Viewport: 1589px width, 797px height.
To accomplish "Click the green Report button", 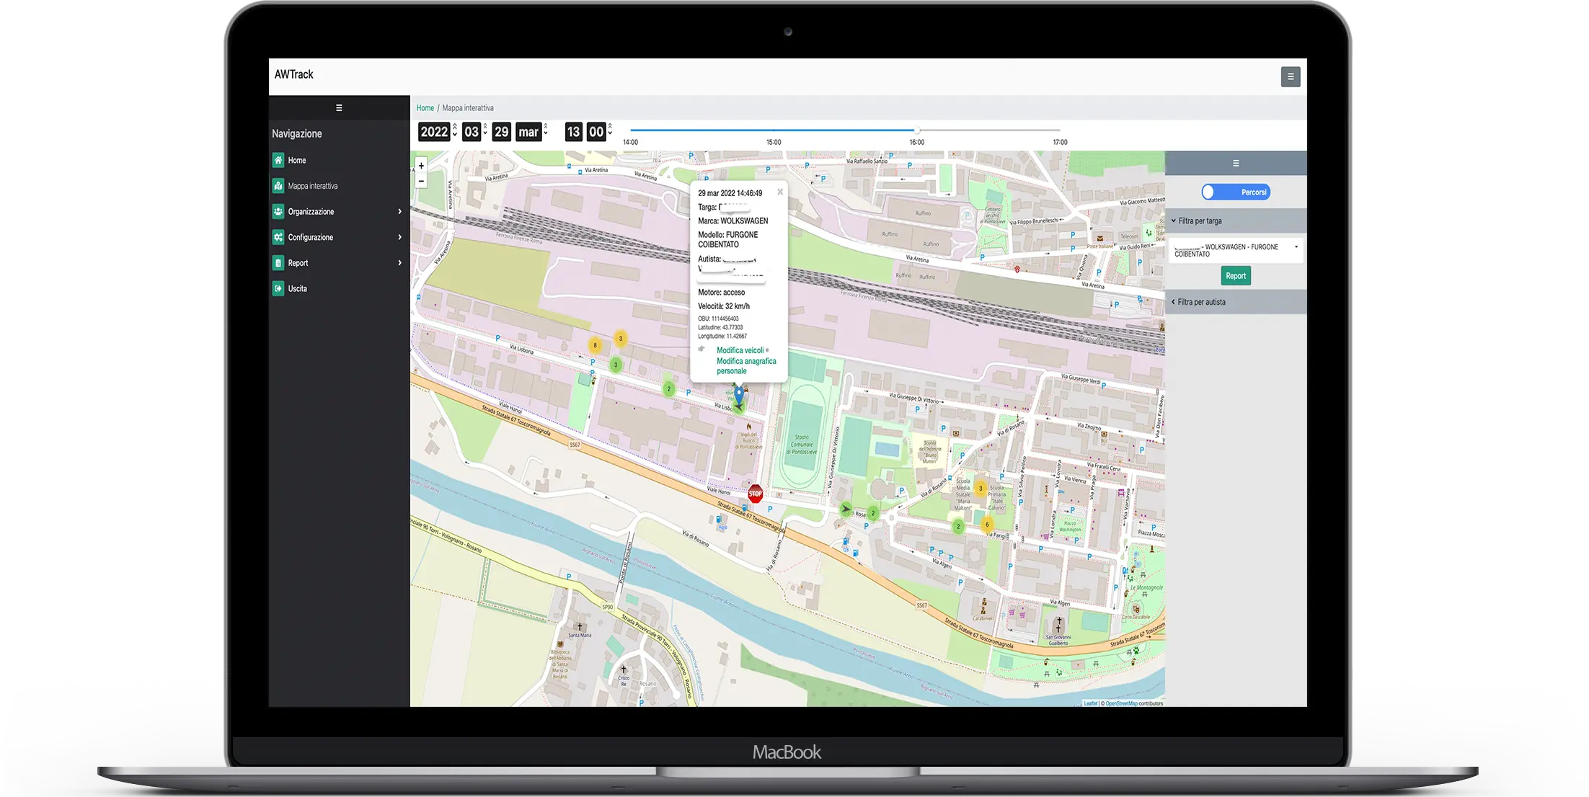I will tap(1235, 276).
